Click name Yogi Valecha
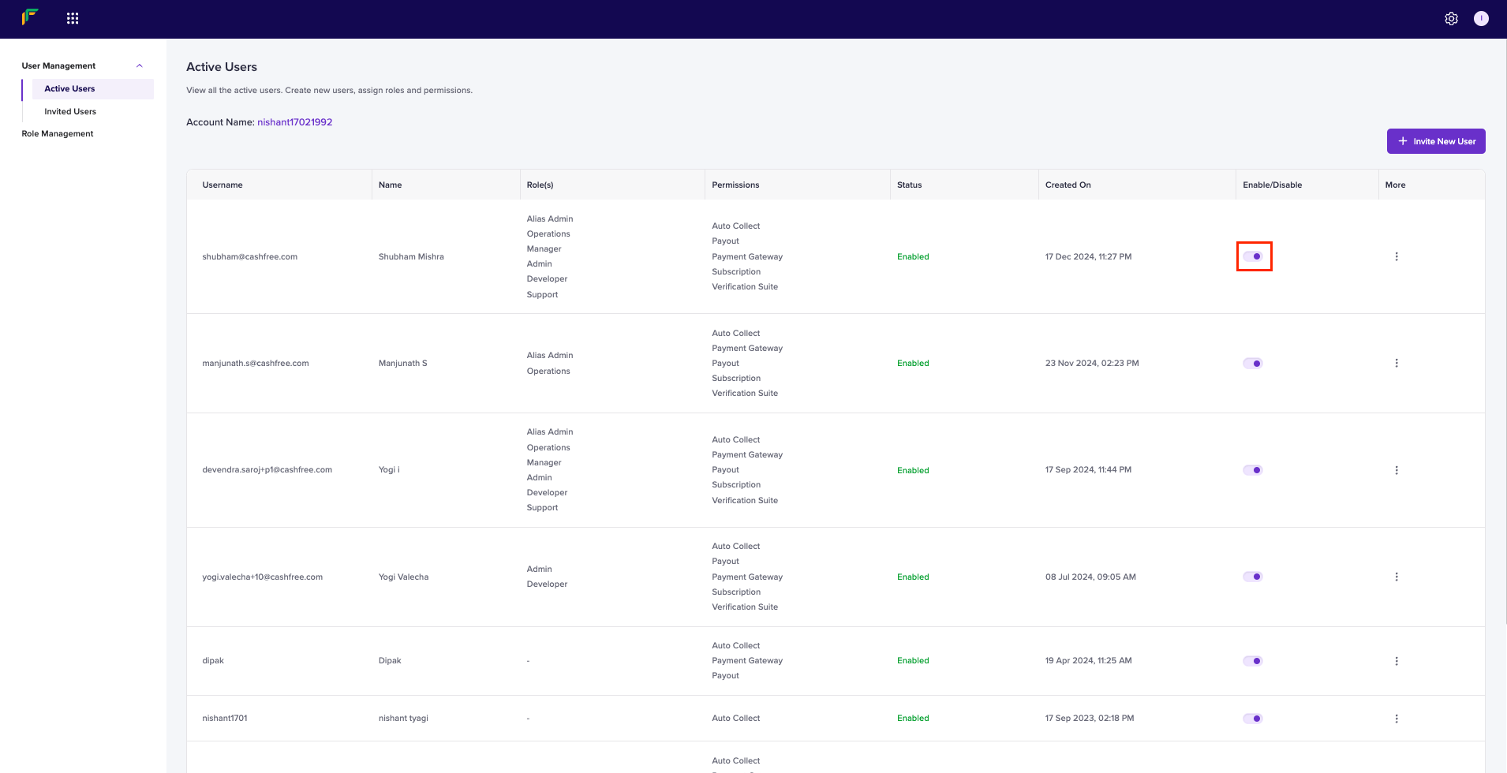 pos(403,577)
